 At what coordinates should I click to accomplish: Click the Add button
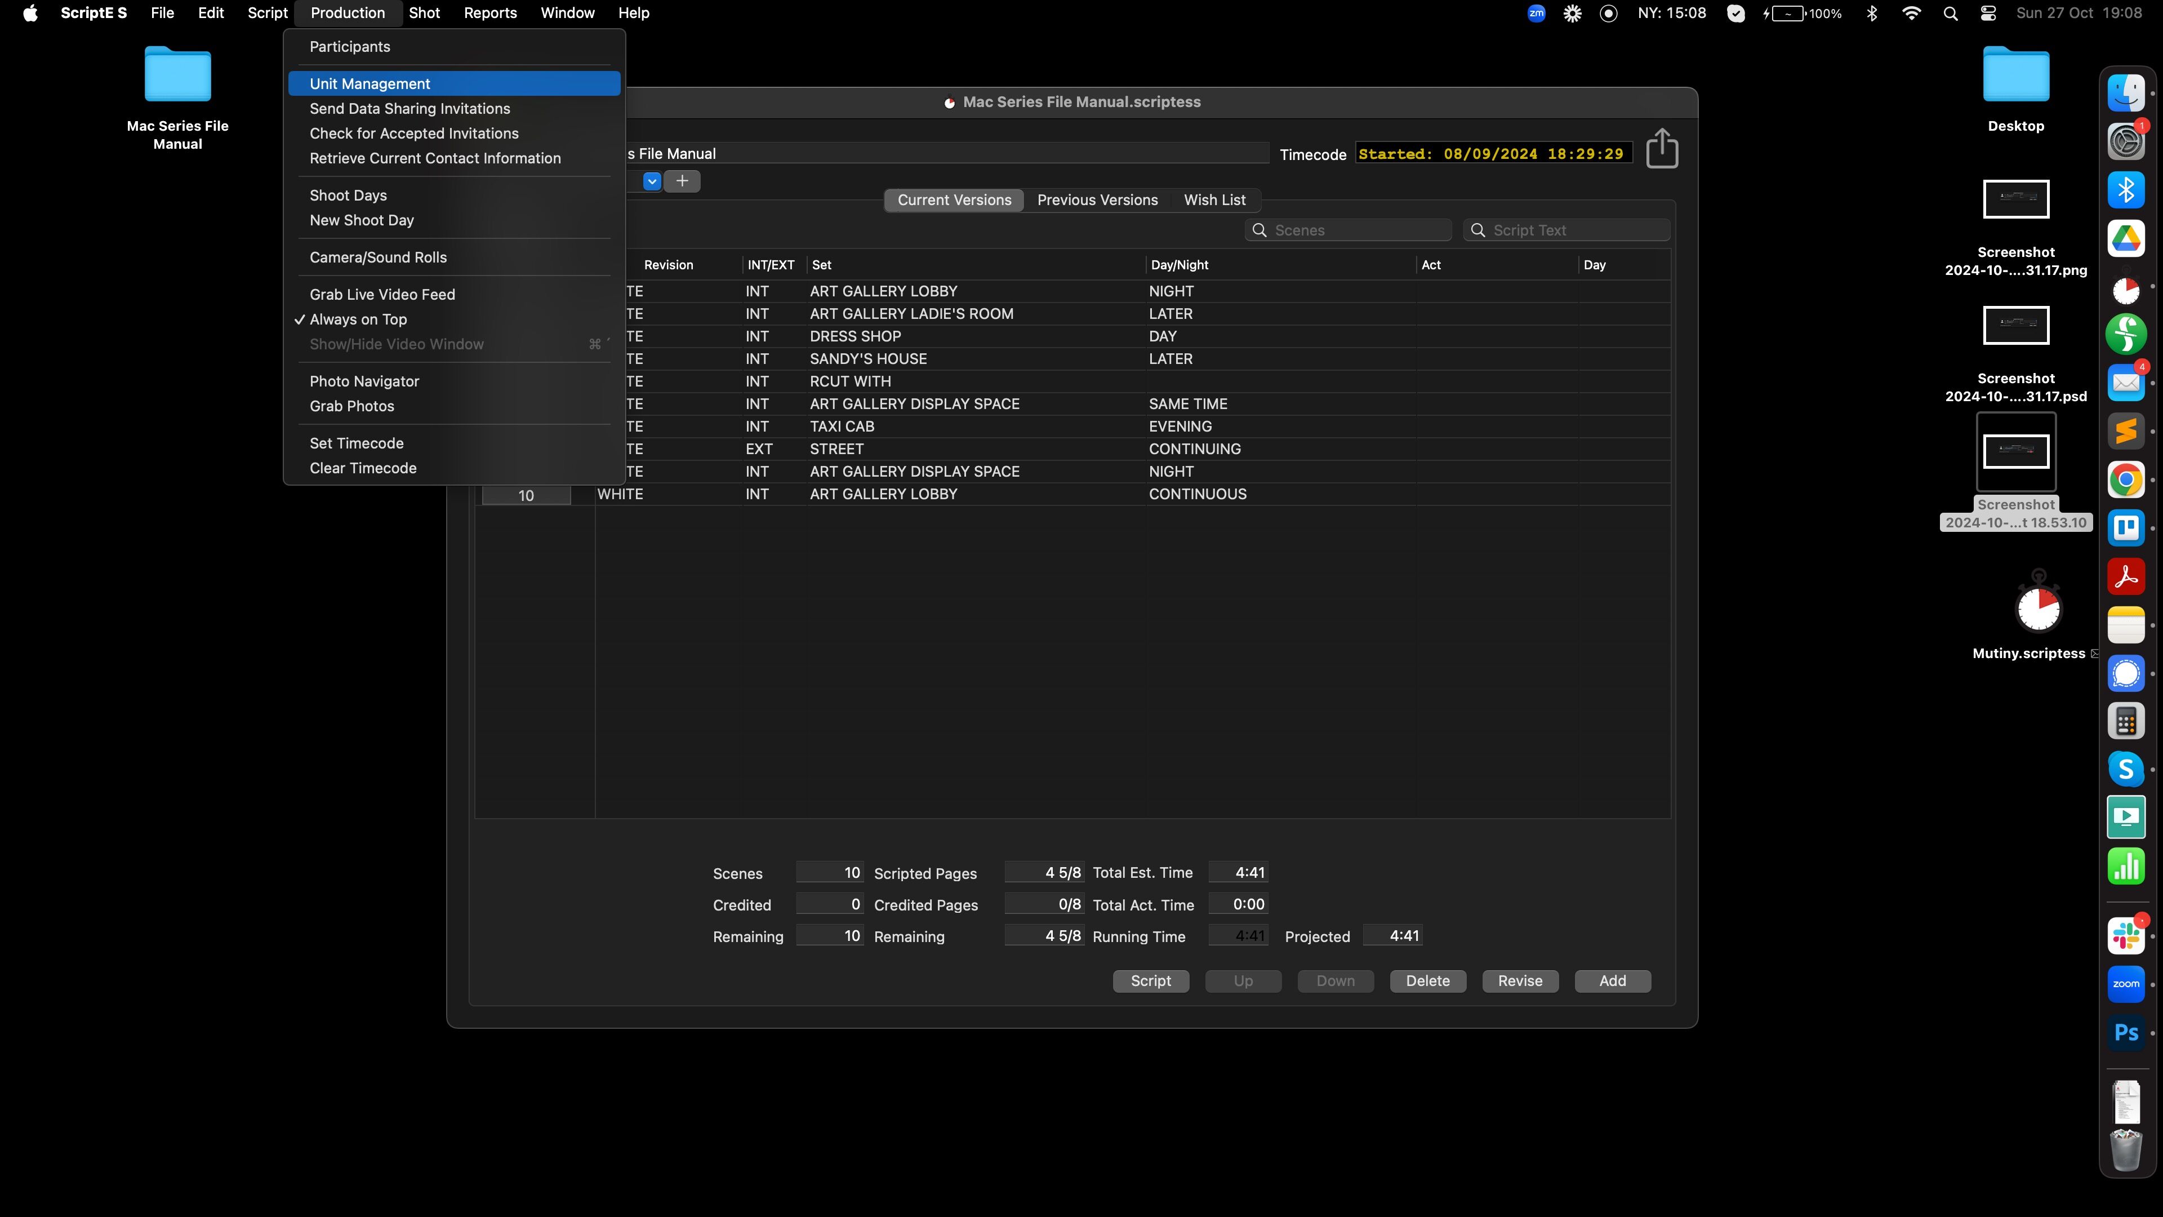click(x=1612, y=981)
